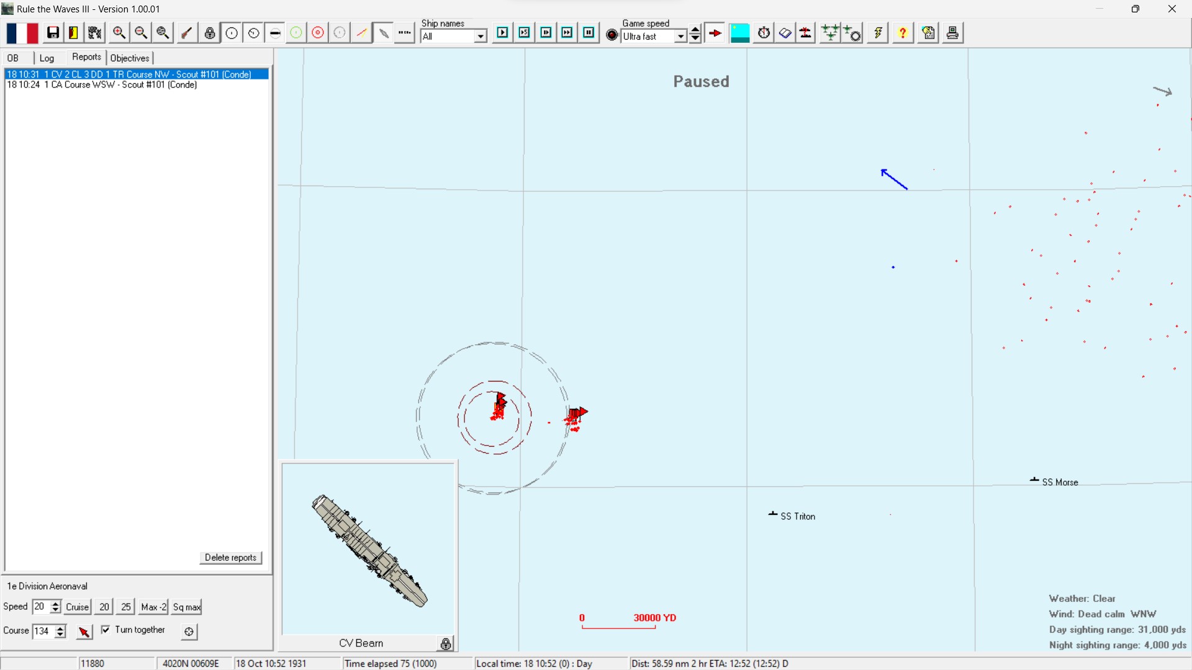Toggle the toolbar padlock lock icon

[x=210, y=33]
